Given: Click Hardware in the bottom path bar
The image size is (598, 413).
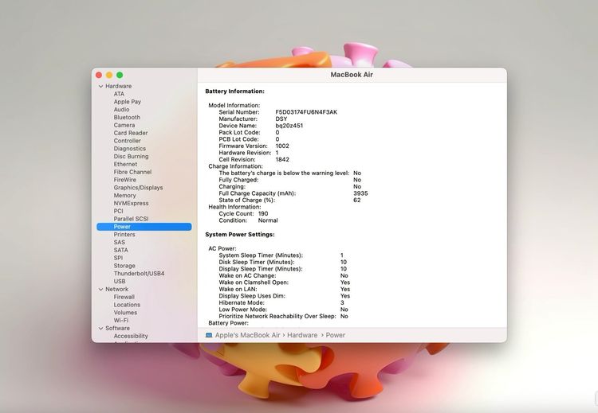Looking at the screenshot, I should [301, 335].
